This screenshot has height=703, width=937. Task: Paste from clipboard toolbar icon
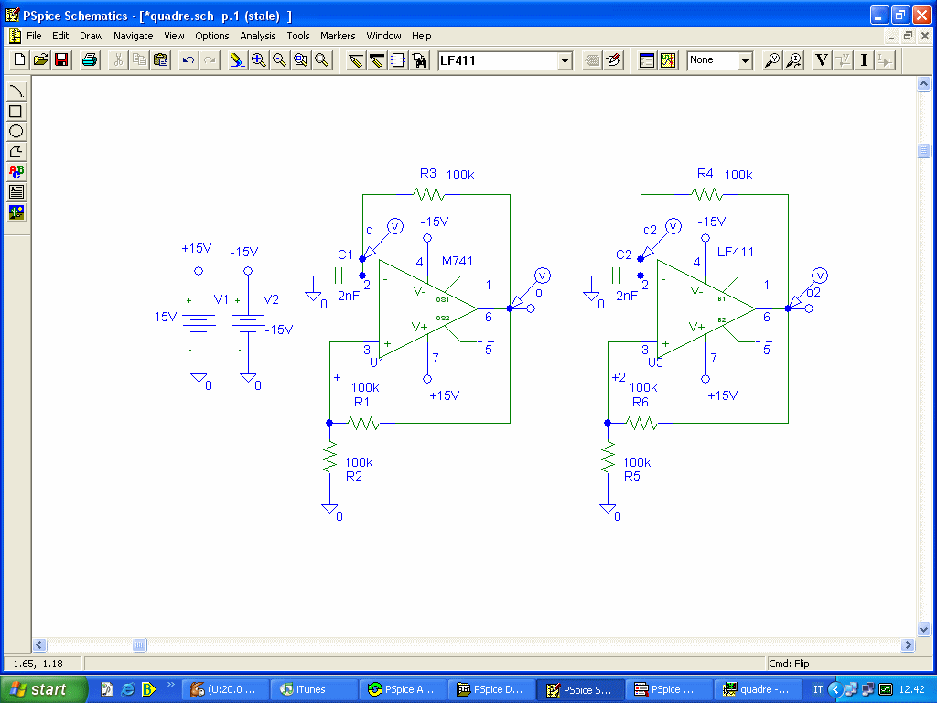tap(161, 59)
